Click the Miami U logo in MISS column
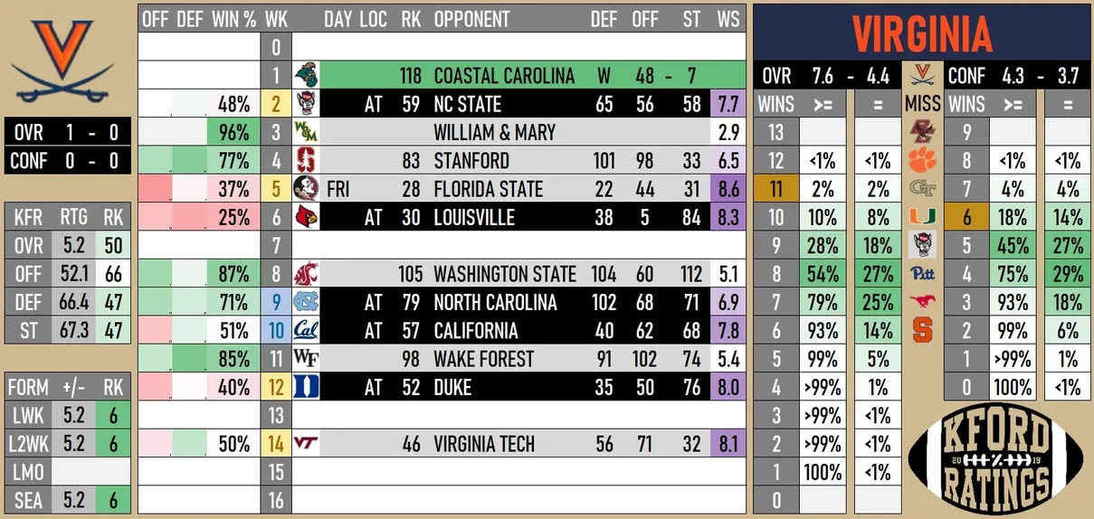The width and height of the screenshot is (1094, 519). (x=923, y=217)
